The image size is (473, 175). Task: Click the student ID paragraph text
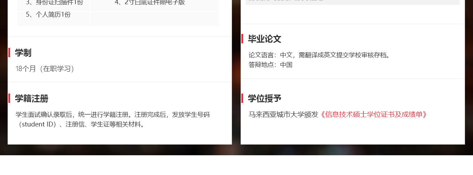pyautogui.click(x=80, y=124)
